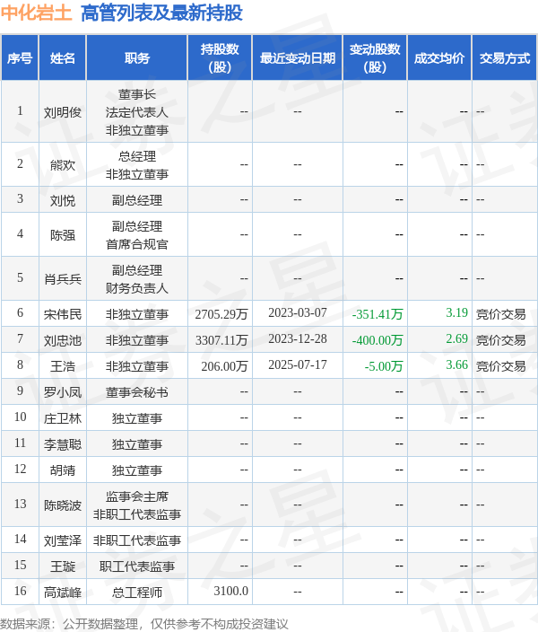The height and width of the screenshot is (632, 538).
Task: Click the name 罗小凤
Action: coord(63,392)
